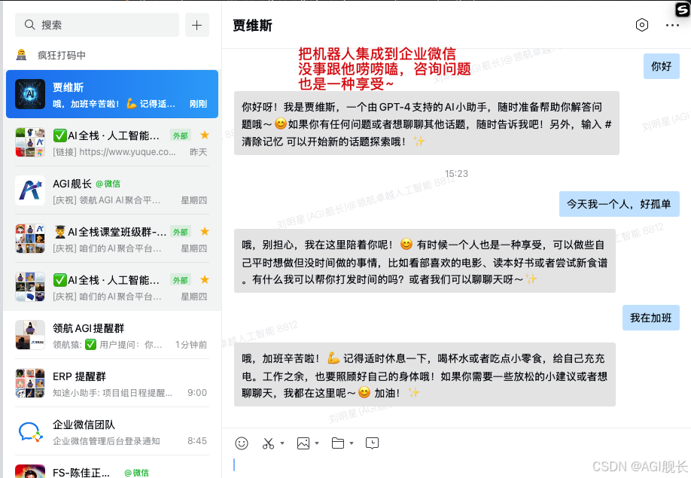
Task: Click the message text input area
Action: coord(456,465)
